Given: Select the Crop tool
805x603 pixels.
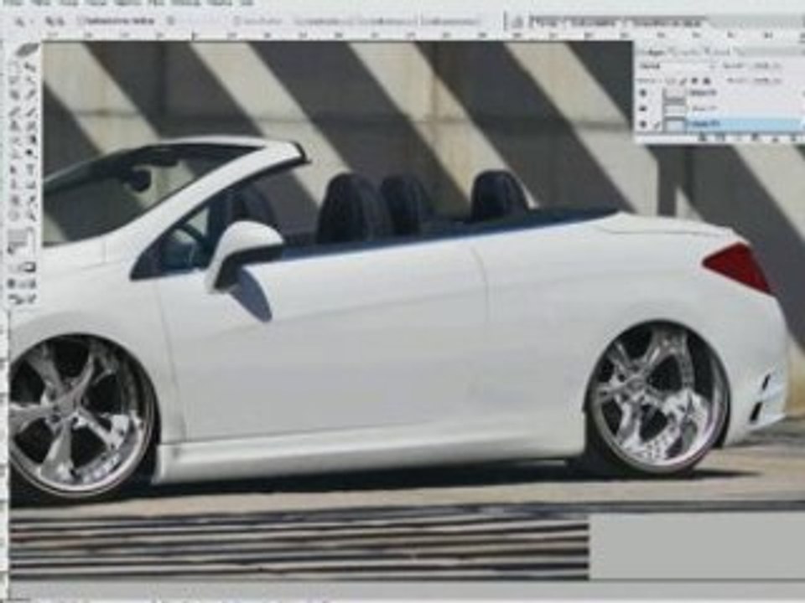Looking at the screenshot, I should point(14,95).
